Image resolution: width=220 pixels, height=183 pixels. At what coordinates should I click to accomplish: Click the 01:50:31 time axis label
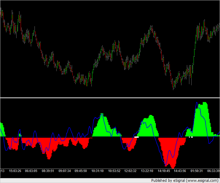197,171
